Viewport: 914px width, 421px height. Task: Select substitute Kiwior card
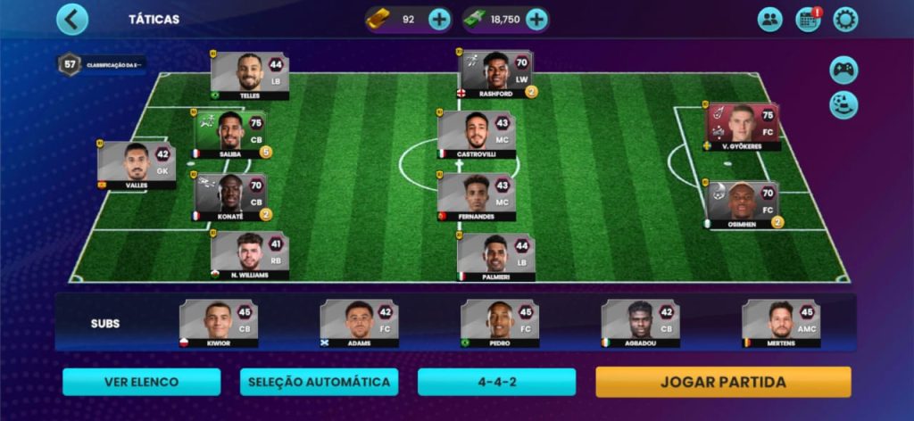[x=219, y=324]
